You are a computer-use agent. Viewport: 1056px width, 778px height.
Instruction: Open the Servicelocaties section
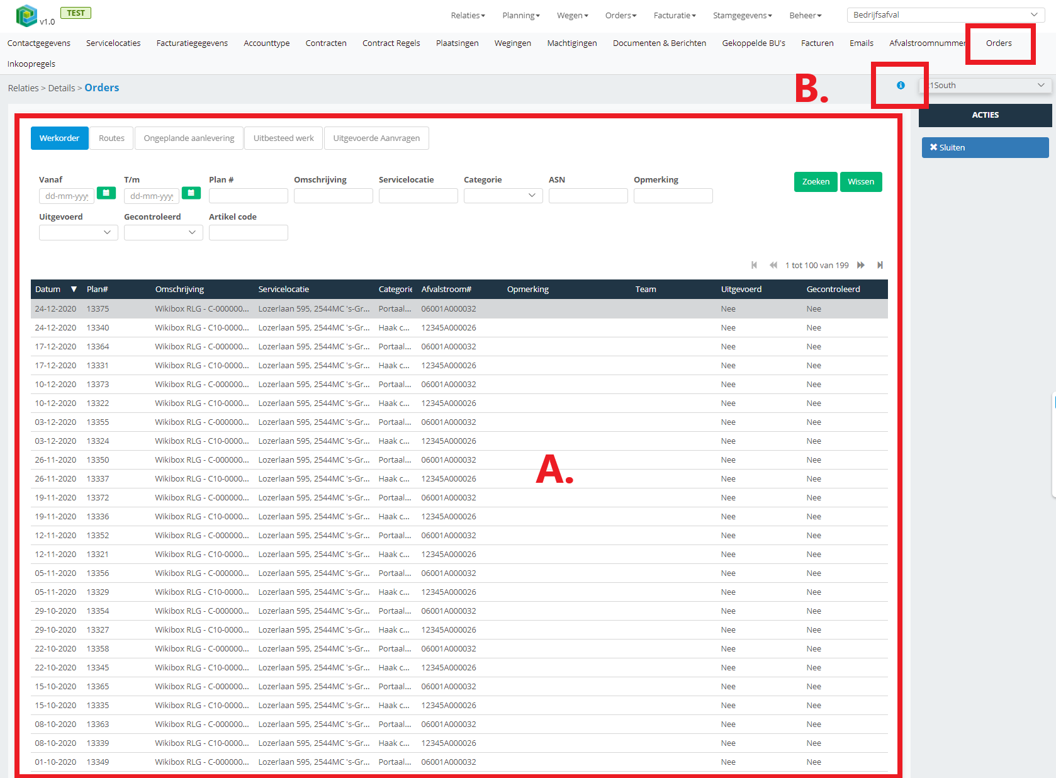113,43
